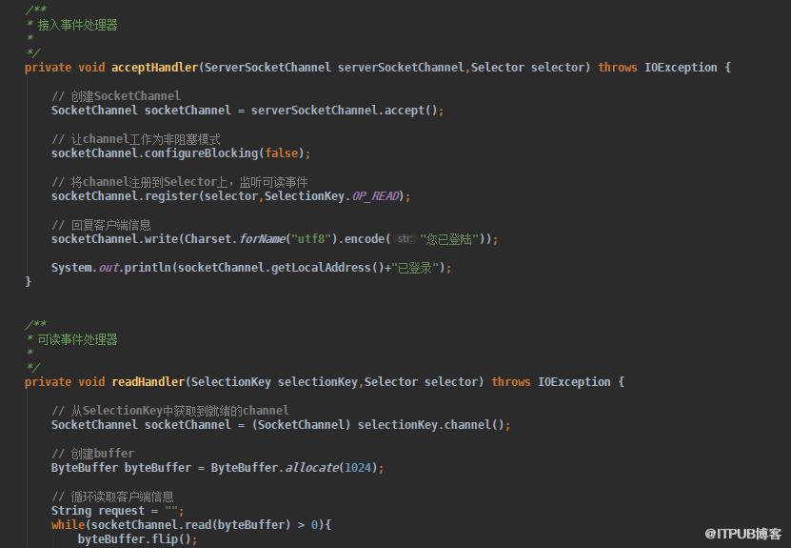Click the 'false' keyword argument
Viewport: 791px width, 548px height.
point(282,153)
